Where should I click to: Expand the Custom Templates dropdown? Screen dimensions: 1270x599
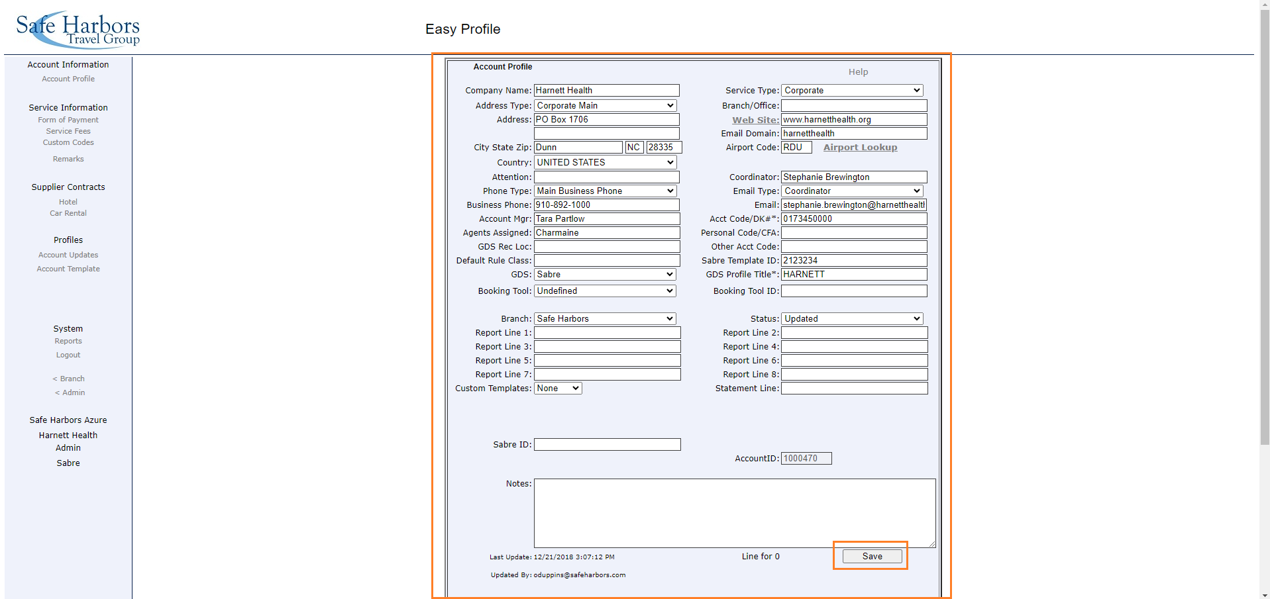pyautogui.click(x=558, y=389)
